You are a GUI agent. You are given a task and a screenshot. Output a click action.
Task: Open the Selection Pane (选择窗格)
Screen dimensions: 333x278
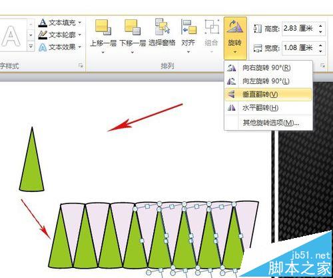tap(162, 33)
